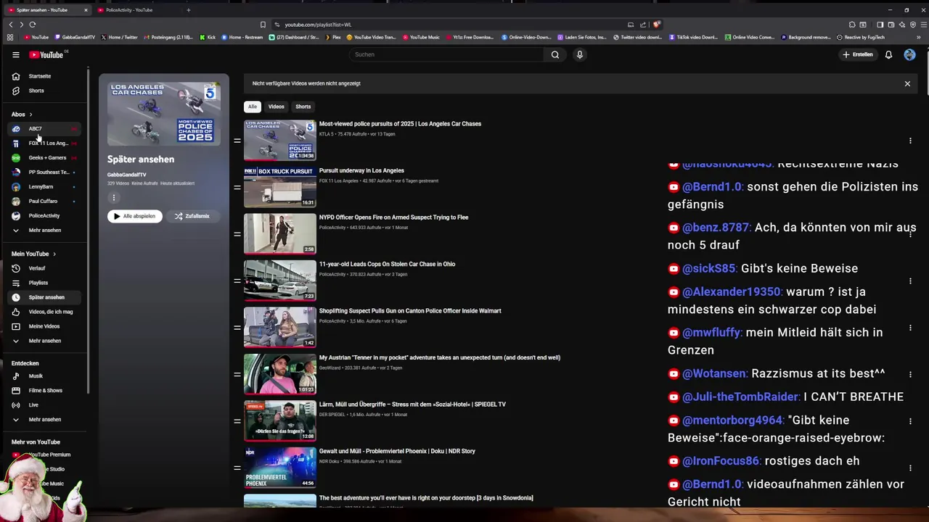The height and width of the screenshot is (522, 929).
Task: Grab drag handle of 11-year-old Leads Cops video
Action: (x=237, y=281)
